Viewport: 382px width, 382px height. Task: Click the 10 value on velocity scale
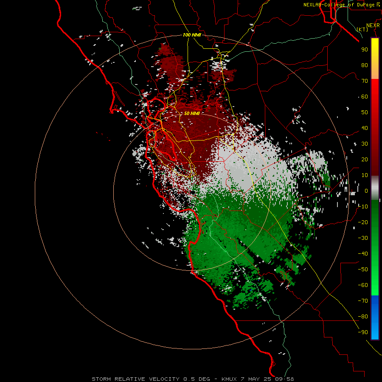pos(365,175)
